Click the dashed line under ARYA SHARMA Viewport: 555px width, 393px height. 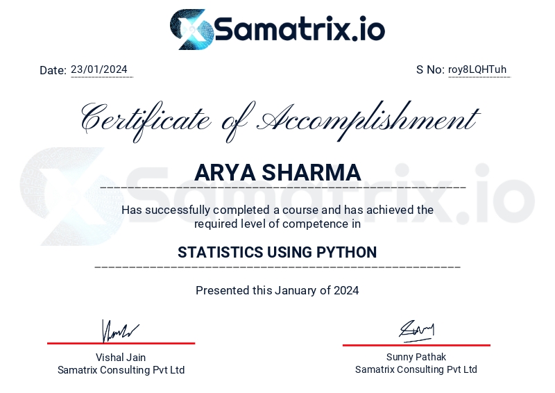click(283, 188)
